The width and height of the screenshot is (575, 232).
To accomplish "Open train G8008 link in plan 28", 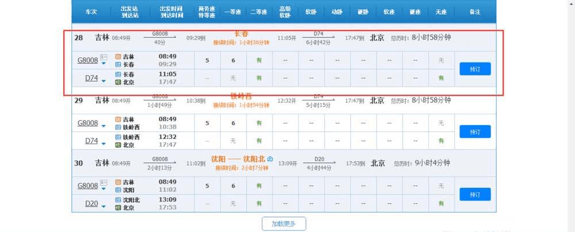I will click(x=87, y=60).
